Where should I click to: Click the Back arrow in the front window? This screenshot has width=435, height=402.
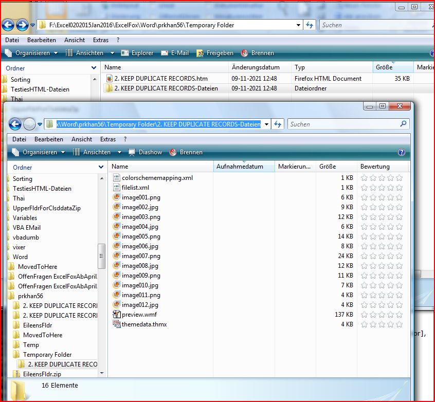(x=15, y=124)
